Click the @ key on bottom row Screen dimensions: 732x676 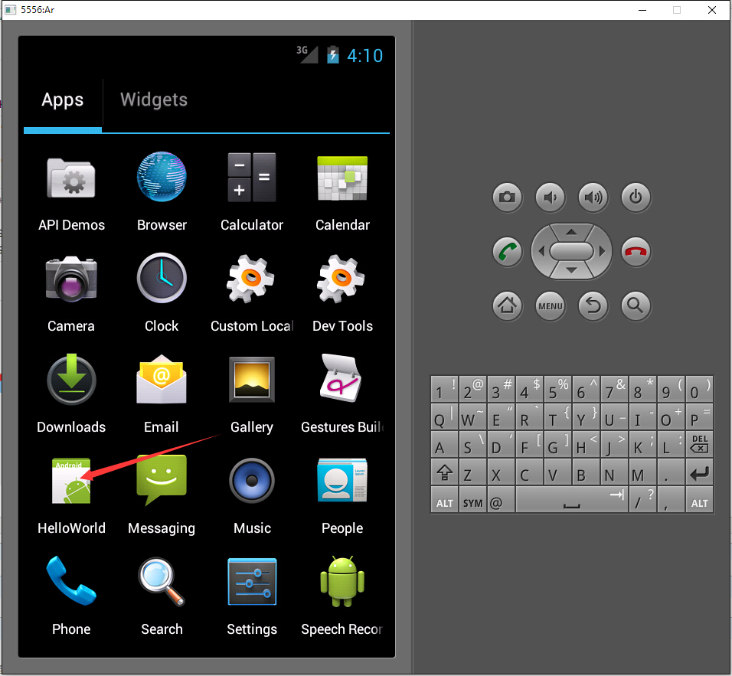point(501,499)
